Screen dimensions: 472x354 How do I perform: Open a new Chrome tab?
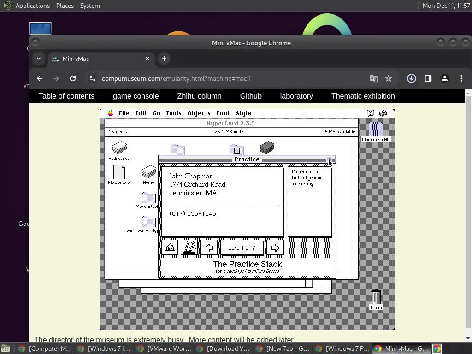(x=164, y=59)
